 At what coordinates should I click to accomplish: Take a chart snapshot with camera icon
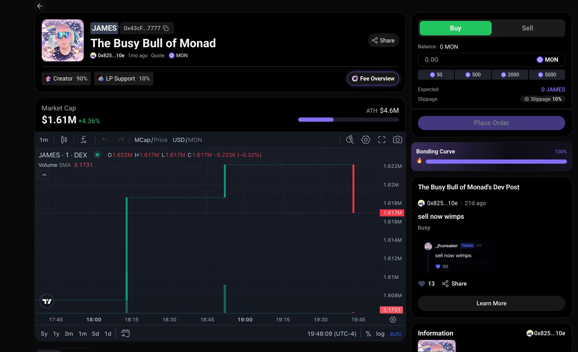tap(397, 140)
